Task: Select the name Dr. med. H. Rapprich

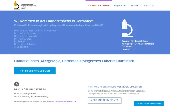Action: tap(25, 36)
